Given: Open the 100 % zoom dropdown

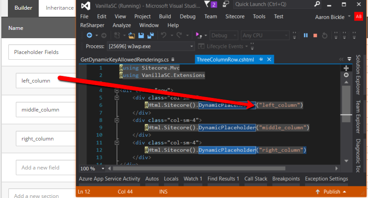Looking at the screenshot, I should 103,169.
